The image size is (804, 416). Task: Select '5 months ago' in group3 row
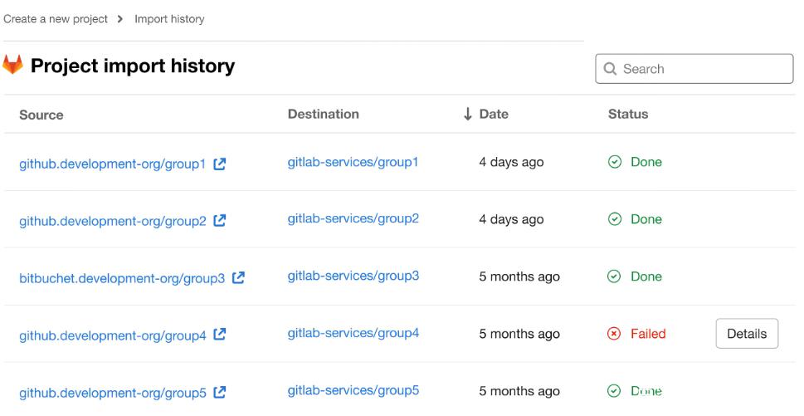point(519,277)
